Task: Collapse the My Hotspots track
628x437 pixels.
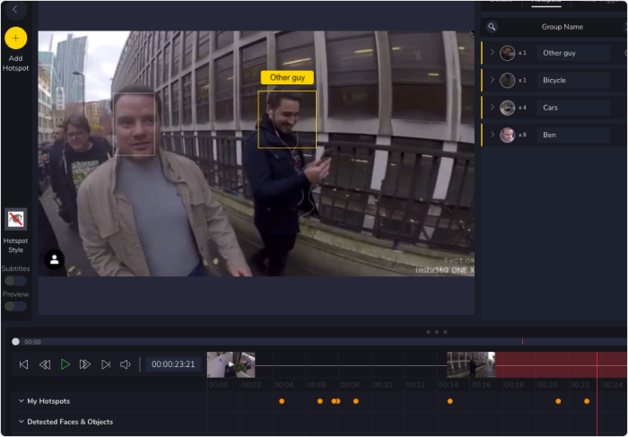Action: tap(22, 401)
